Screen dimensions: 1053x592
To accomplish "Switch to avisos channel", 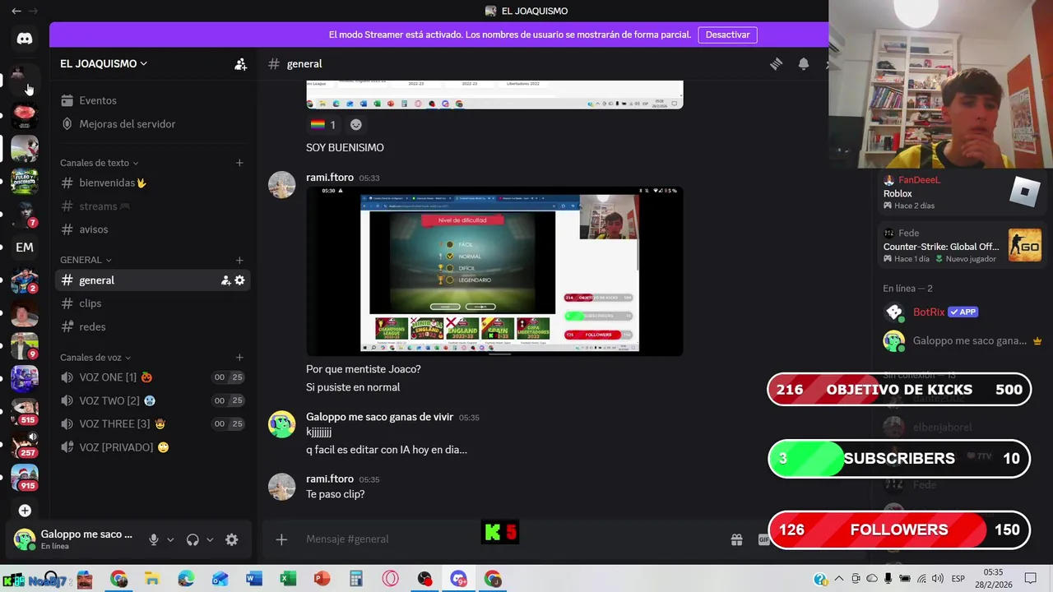I will click(x=152, y=229).
